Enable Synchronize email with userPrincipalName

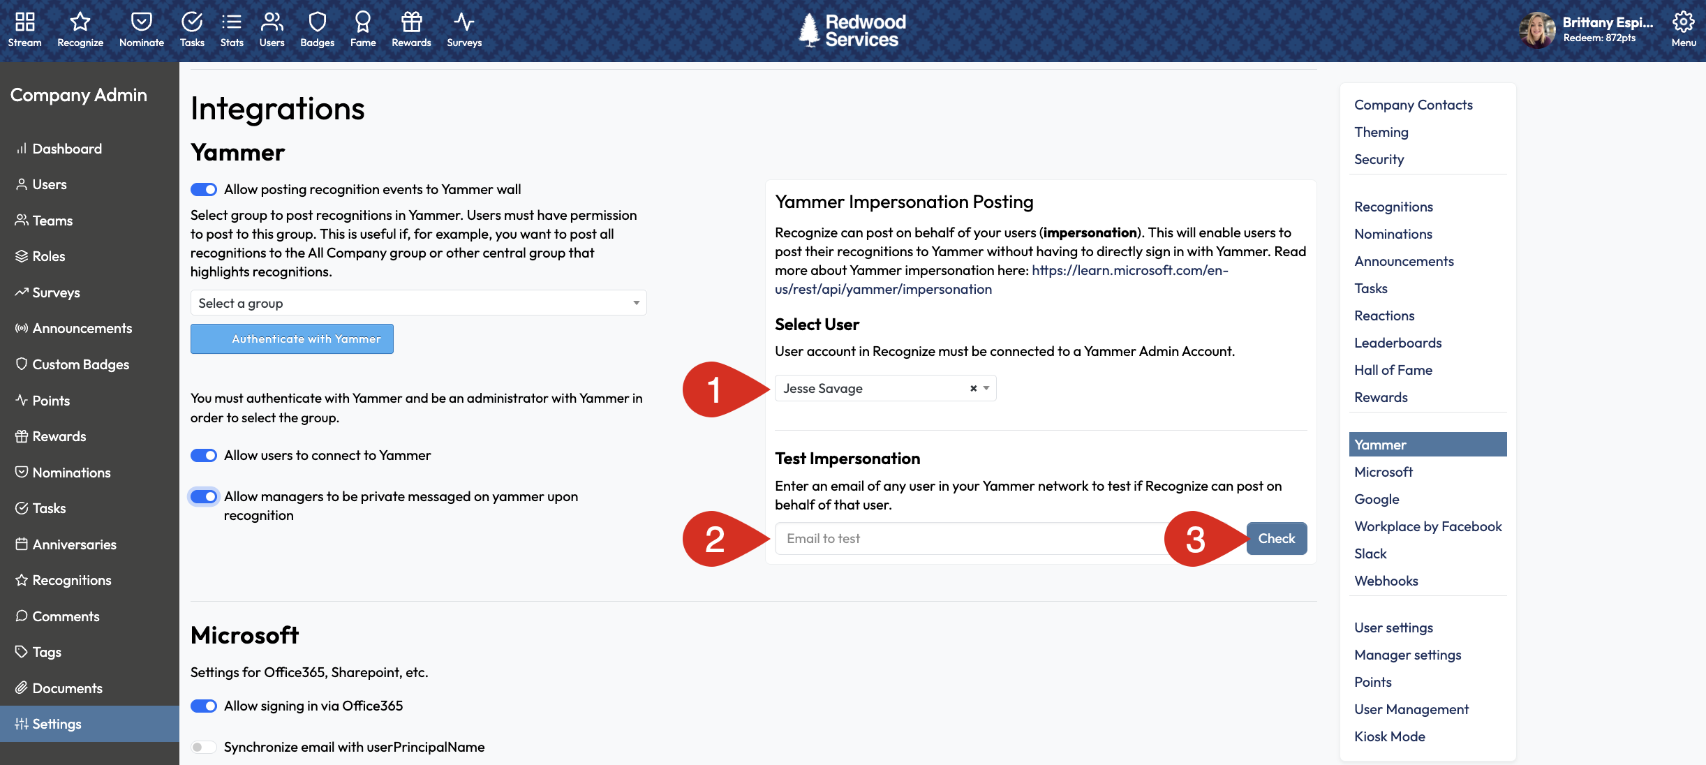pos(204,748)
